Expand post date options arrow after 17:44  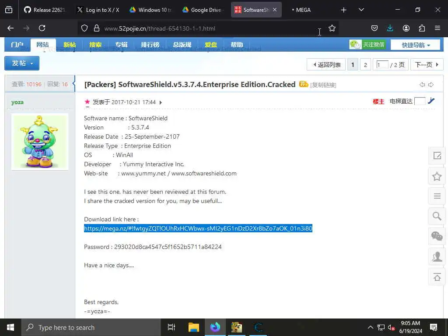[x=161, y=102]
